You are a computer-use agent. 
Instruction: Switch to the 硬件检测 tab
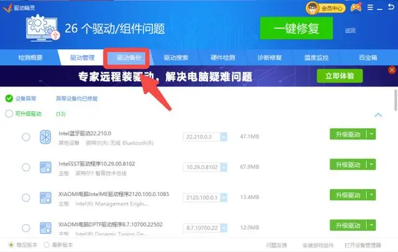223,57
